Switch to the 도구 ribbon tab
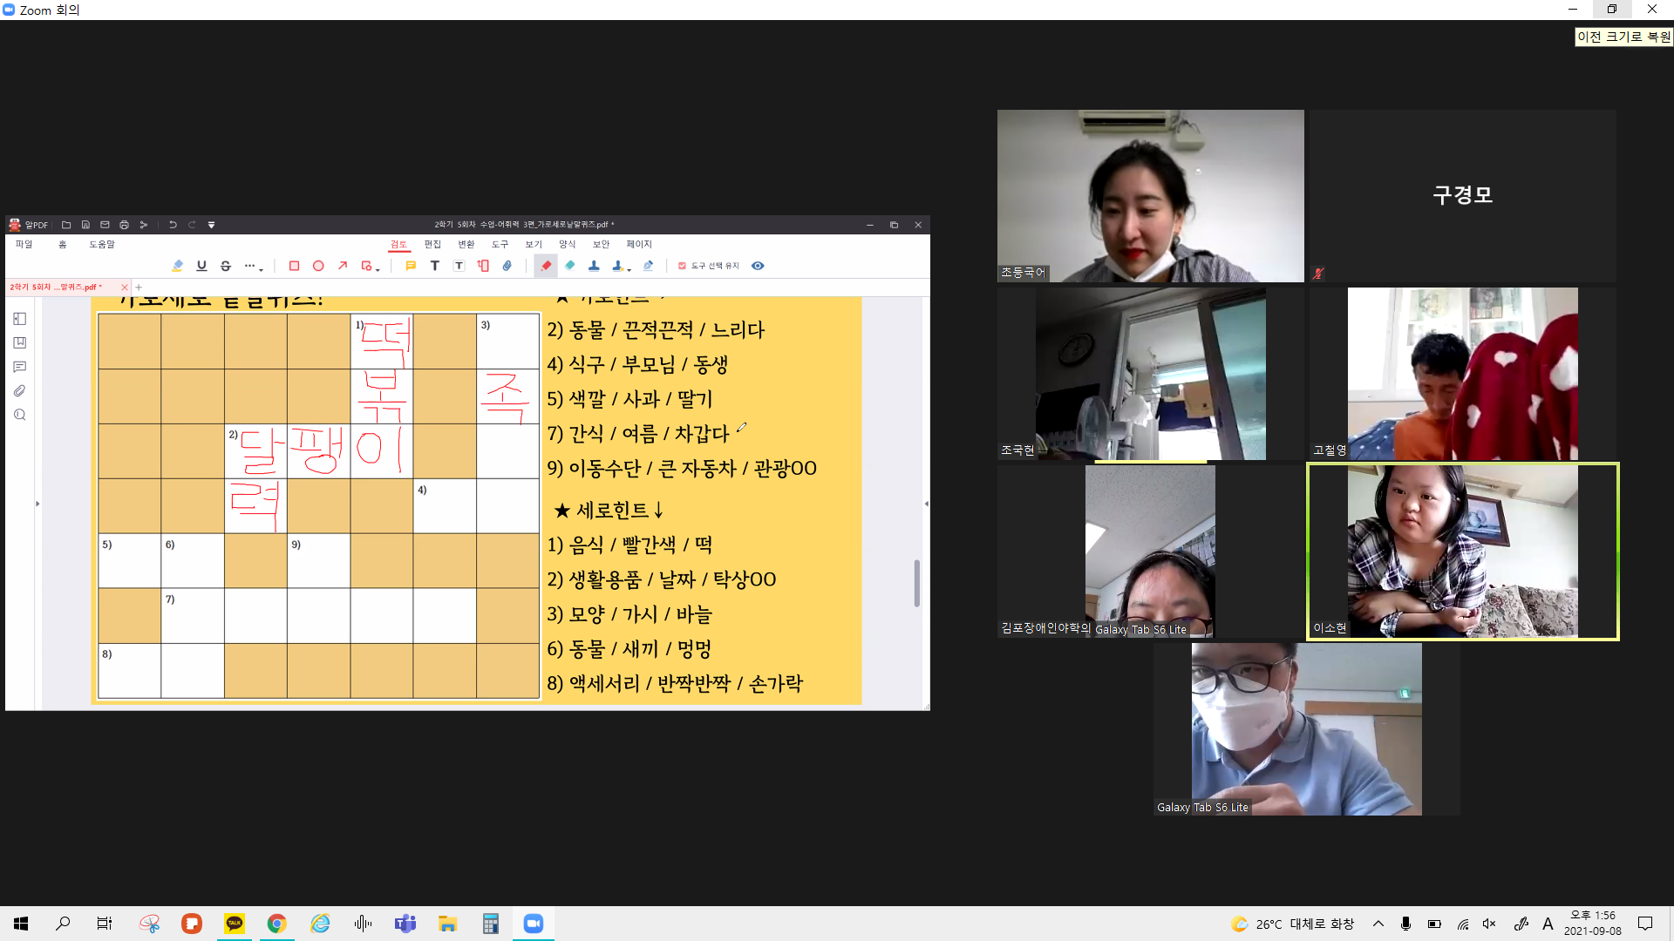1674x941 pixels. click(500, 245)
